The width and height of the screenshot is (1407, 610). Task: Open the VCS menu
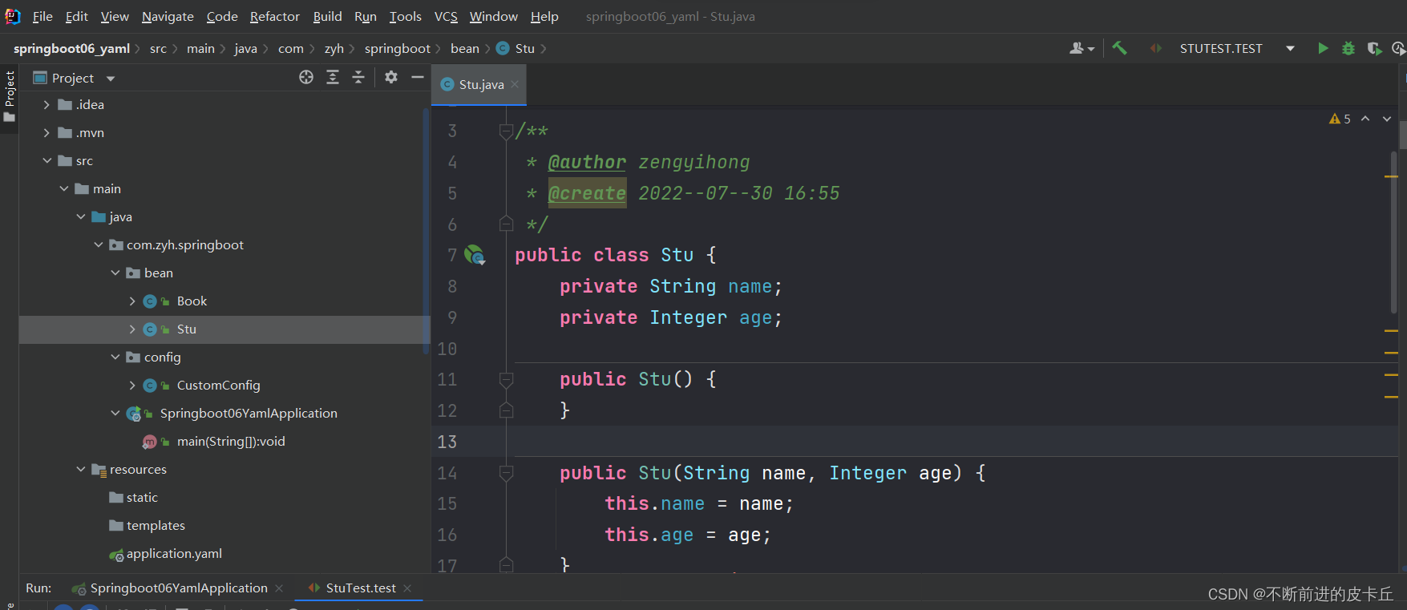(446, 16)
